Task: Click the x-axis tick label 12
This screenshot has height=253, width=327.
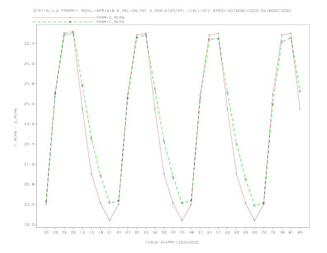Action: click(x=83, y=232)
